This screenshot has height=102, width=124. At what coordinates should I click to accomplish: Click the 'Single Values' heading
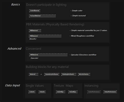click(35, 86)
